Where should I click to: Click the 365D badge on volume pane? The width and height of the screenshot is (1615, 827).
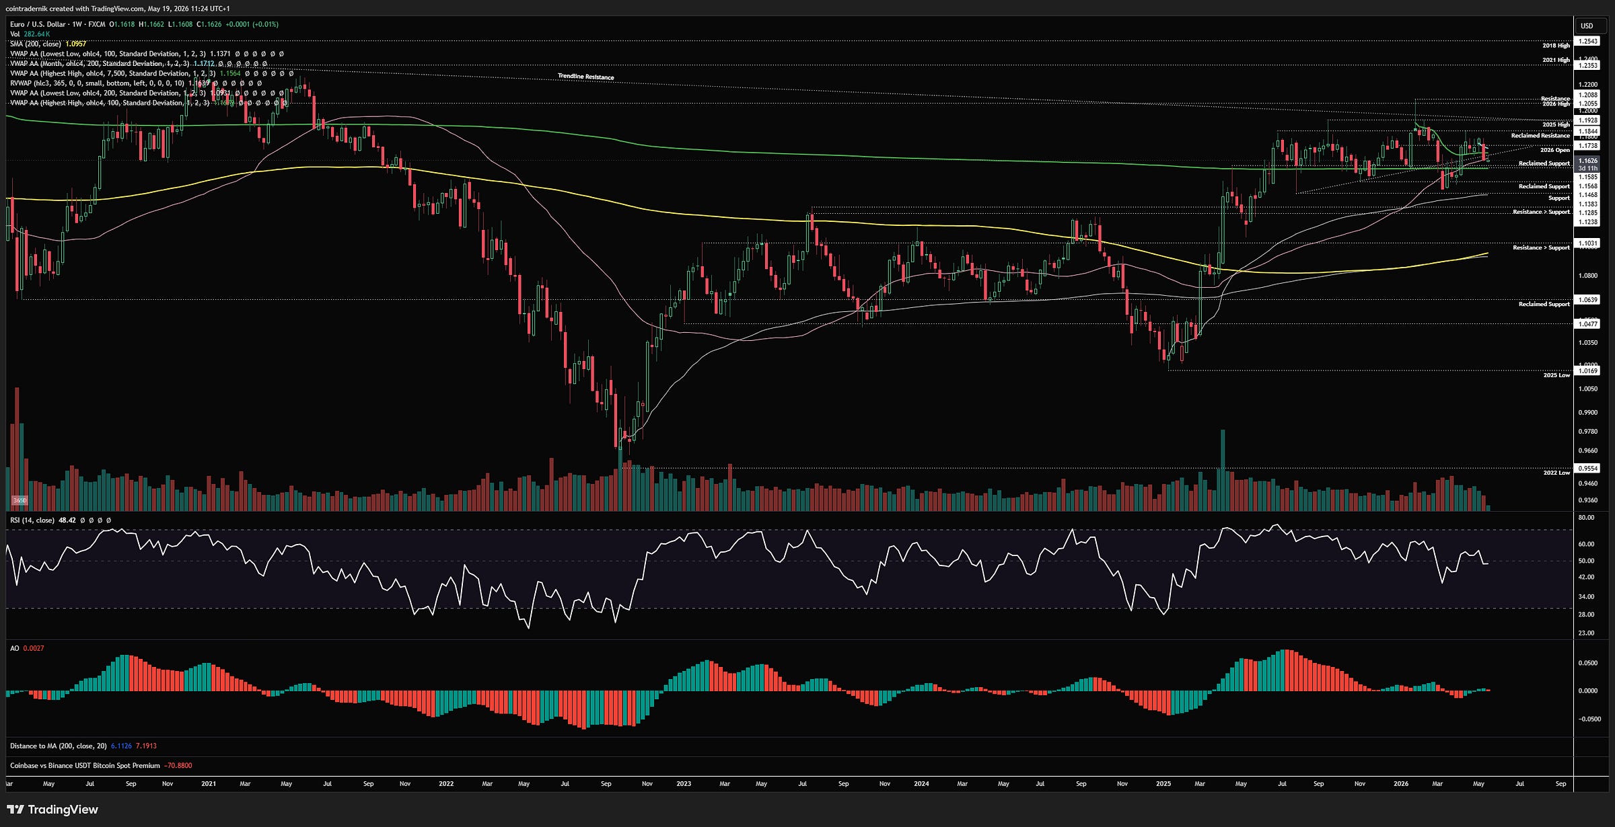coord(20,500)
